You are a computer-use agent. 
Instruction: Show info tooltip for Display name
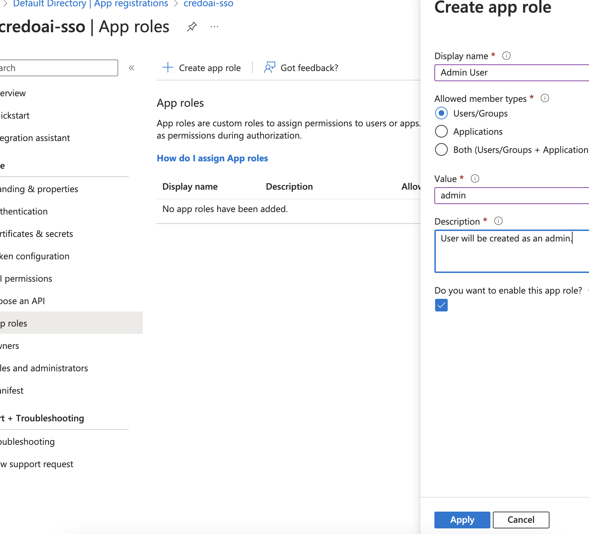(506, 56)
